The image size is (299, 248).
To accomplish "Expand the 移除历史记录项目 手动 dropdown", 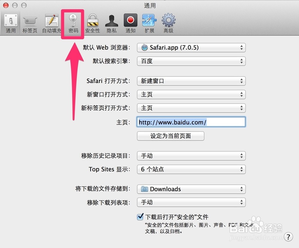I will coord(191,156).
